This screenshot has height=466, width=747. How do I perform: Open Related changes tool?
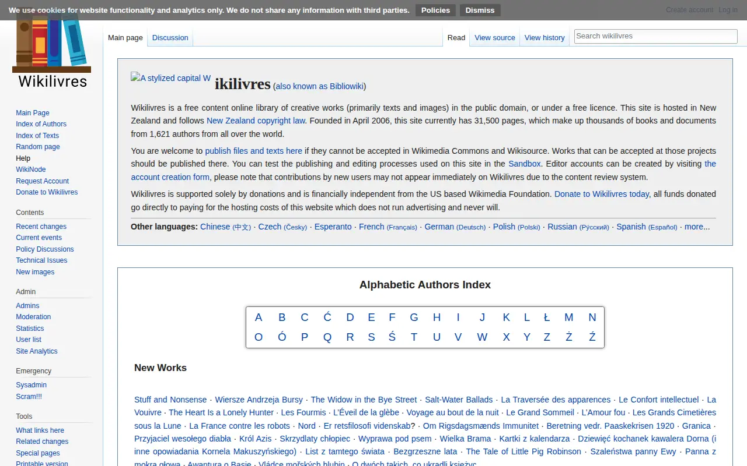point(42,442)
